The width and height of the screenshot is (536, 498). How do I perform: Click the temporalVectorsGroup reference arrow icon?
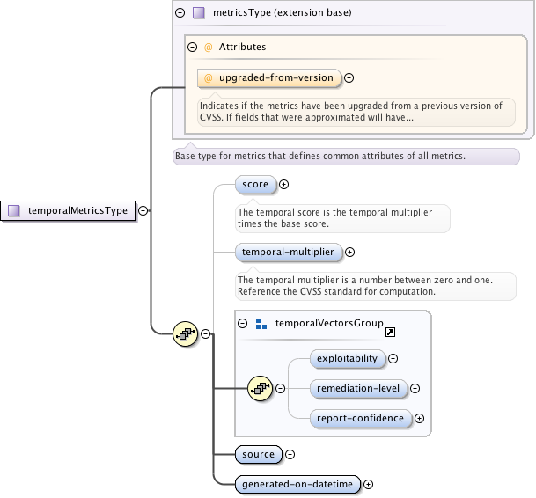pyautogui.click(x=391, y=332)
